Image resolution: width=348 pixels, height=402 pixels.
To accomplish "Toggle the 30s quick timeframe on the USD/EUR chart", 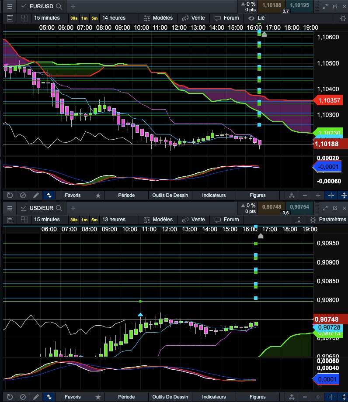I will (x=74, y=220).
